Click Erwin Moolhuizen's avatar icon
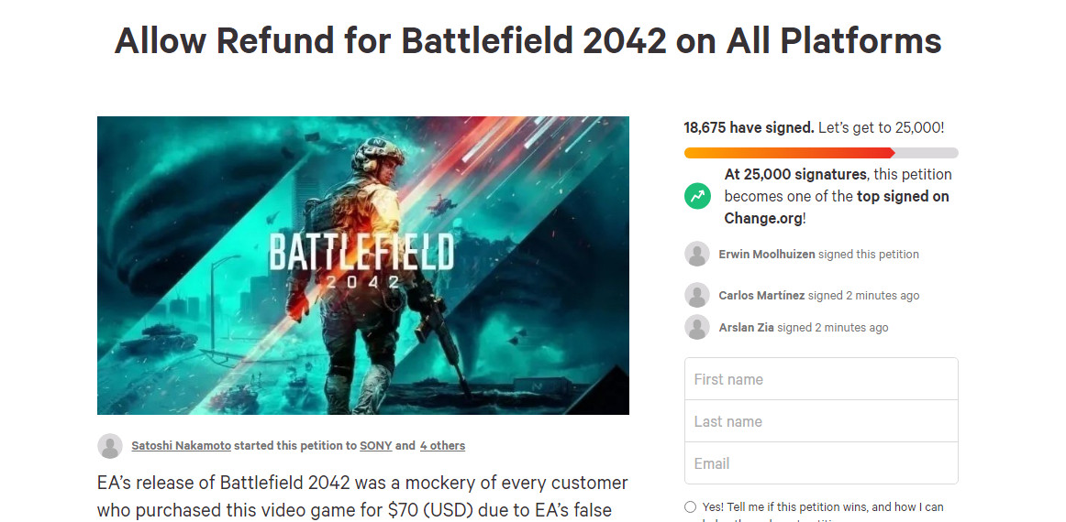Image resolution: width=1066 pixels, height=522 pixels. [697, 254]
